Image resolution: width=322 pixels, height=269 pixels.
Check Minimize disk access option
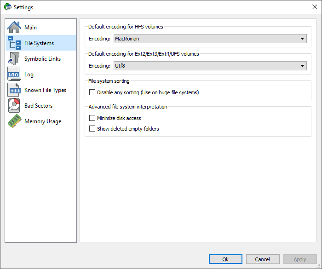coord(92,118)
